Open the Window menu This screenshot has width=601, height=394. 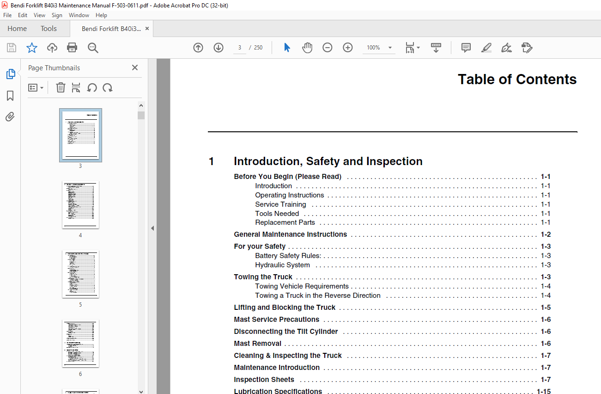79,15
